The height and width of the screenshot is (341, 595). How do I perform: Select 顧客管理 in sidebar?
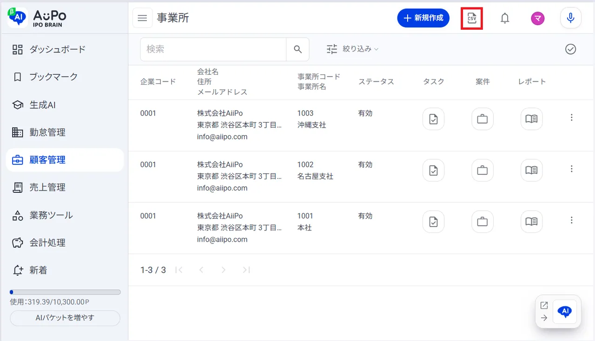pos(65,160)
